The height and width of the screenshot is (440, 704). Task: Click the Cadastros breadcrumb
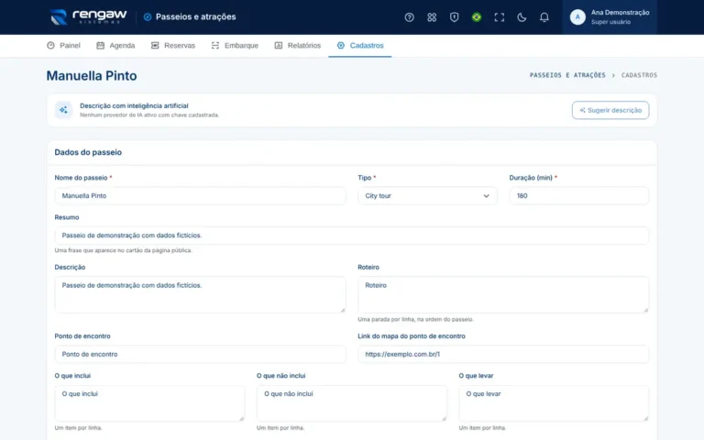coord(639,75)
